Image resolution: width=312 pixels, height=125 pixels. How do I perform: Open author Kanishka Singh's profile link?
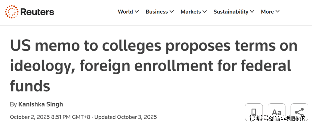click(x=40, y=104)
